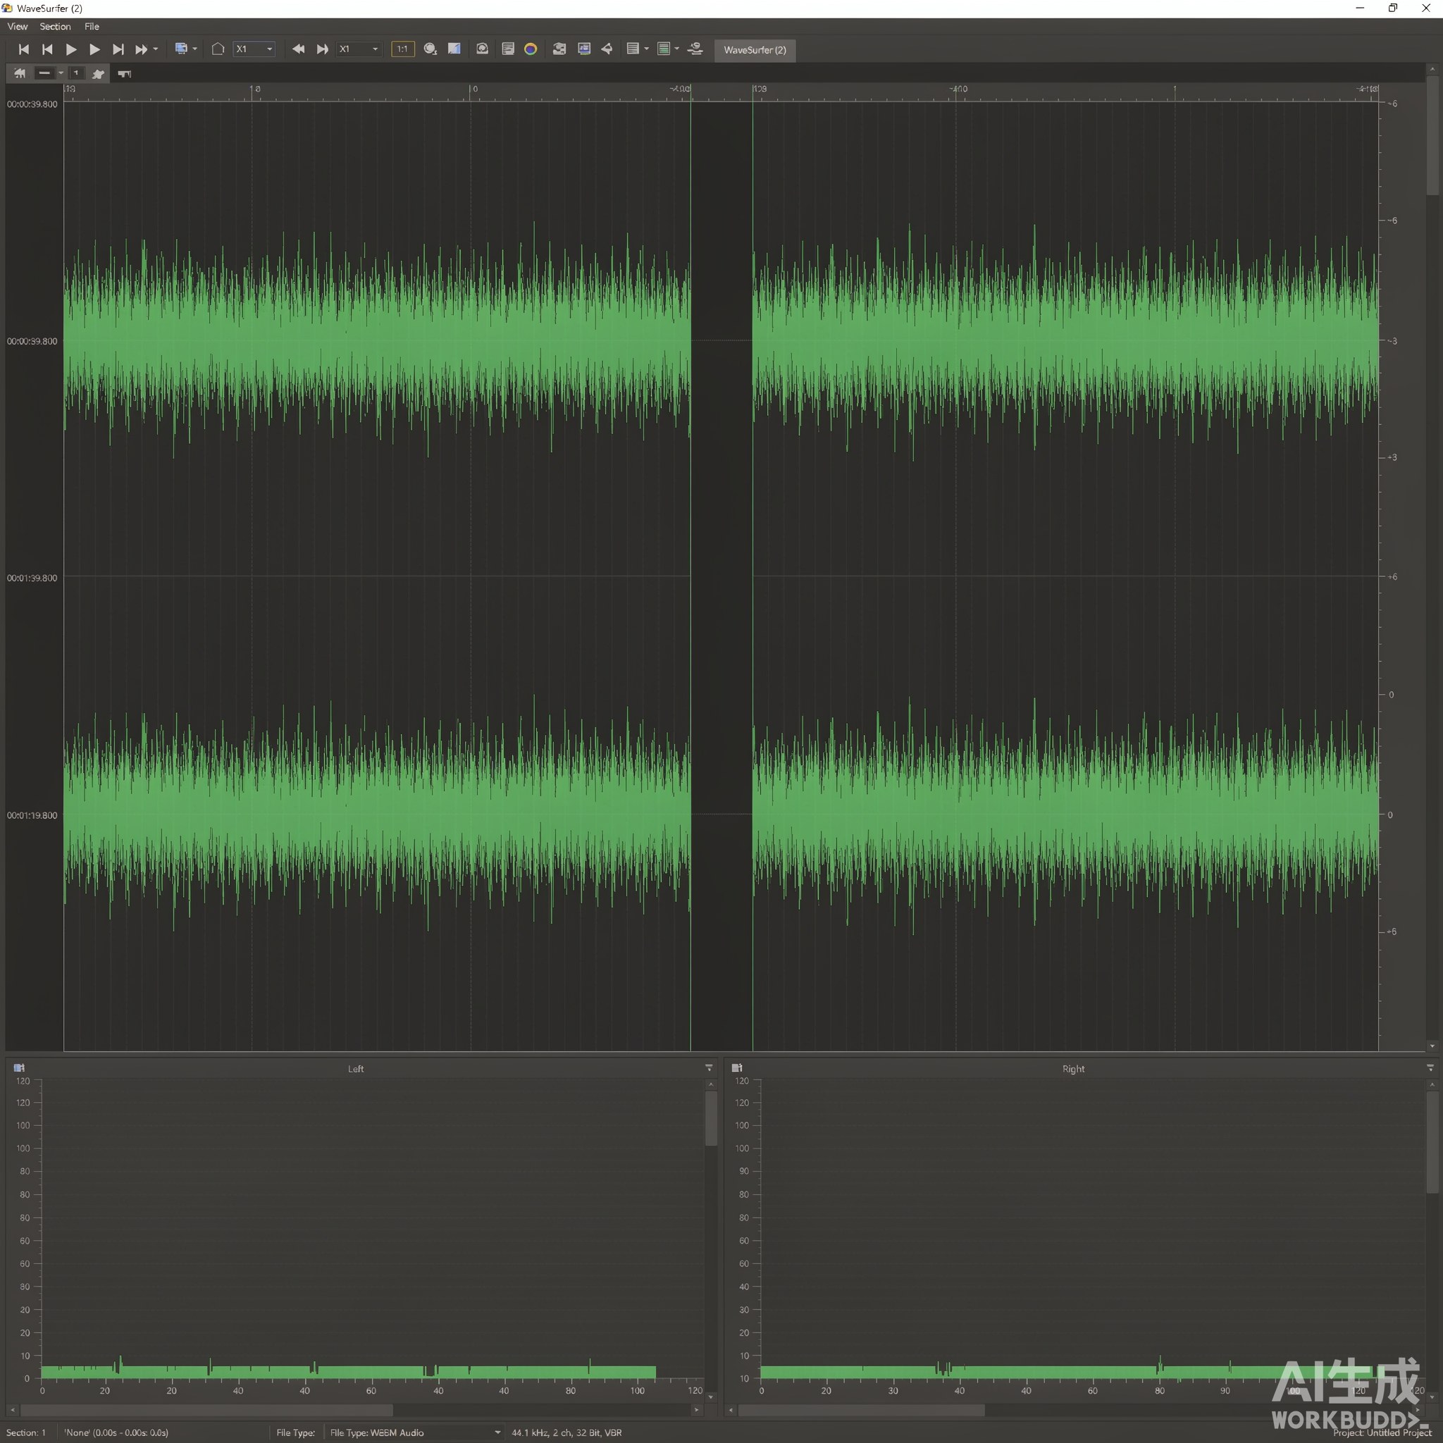Click the notes page icon
This screenshot has height=1443, width=1443.
pyautogui.click(x=508, y=49)
